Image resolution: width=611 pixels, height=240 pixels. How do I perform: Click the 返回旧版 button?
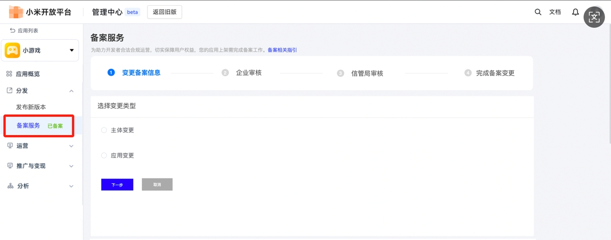coord(164,12)
